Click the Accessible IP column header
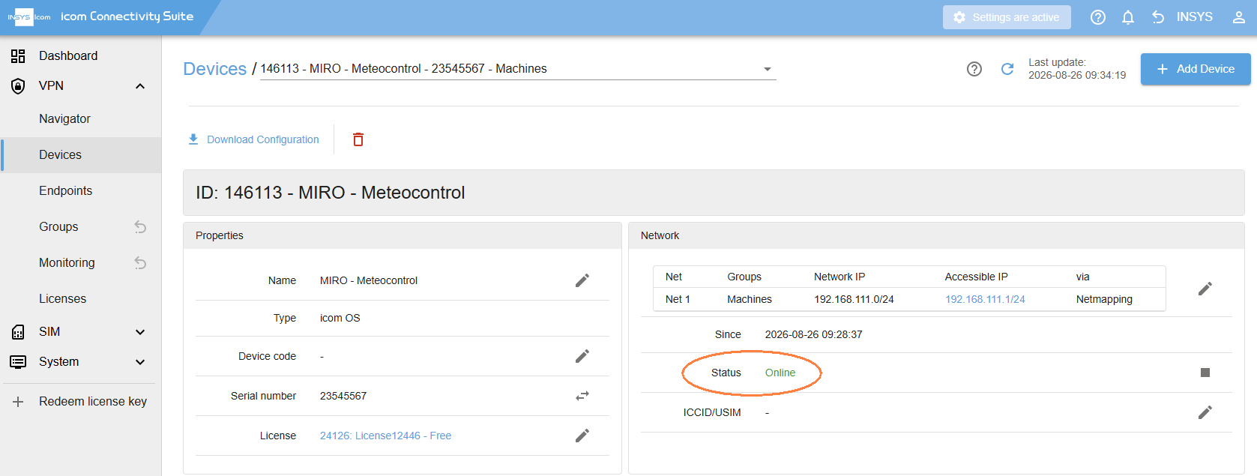 (976, 277)
